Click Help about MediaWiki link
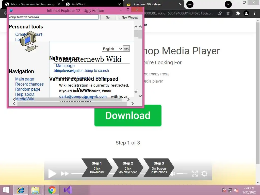The width and height of the screenshot is (260, 195). (x=25, y=96)
